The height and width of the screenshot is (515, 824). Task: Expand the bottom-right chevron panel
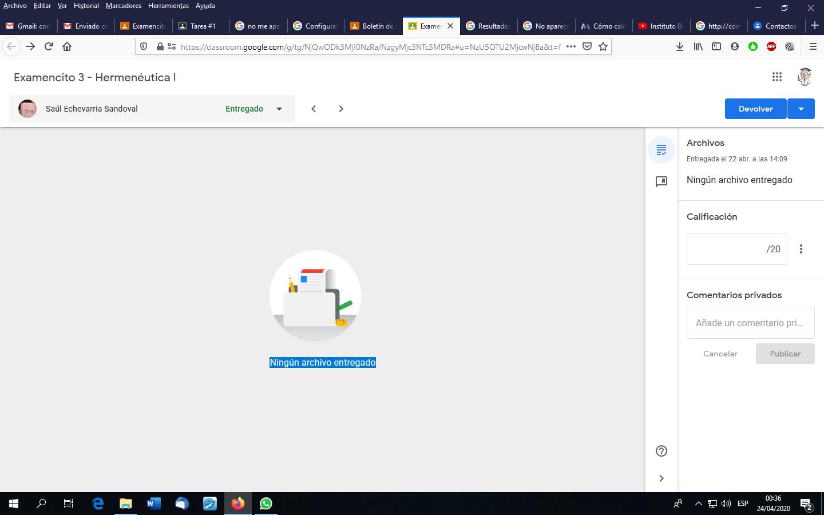tap(661, 478)
